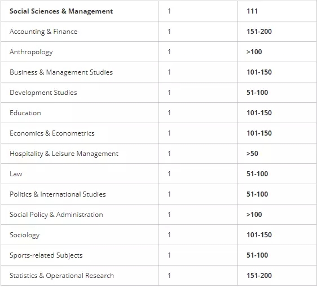Select the Accounting & Finance row label
317x287 pixels.
[x=43, y=32]
